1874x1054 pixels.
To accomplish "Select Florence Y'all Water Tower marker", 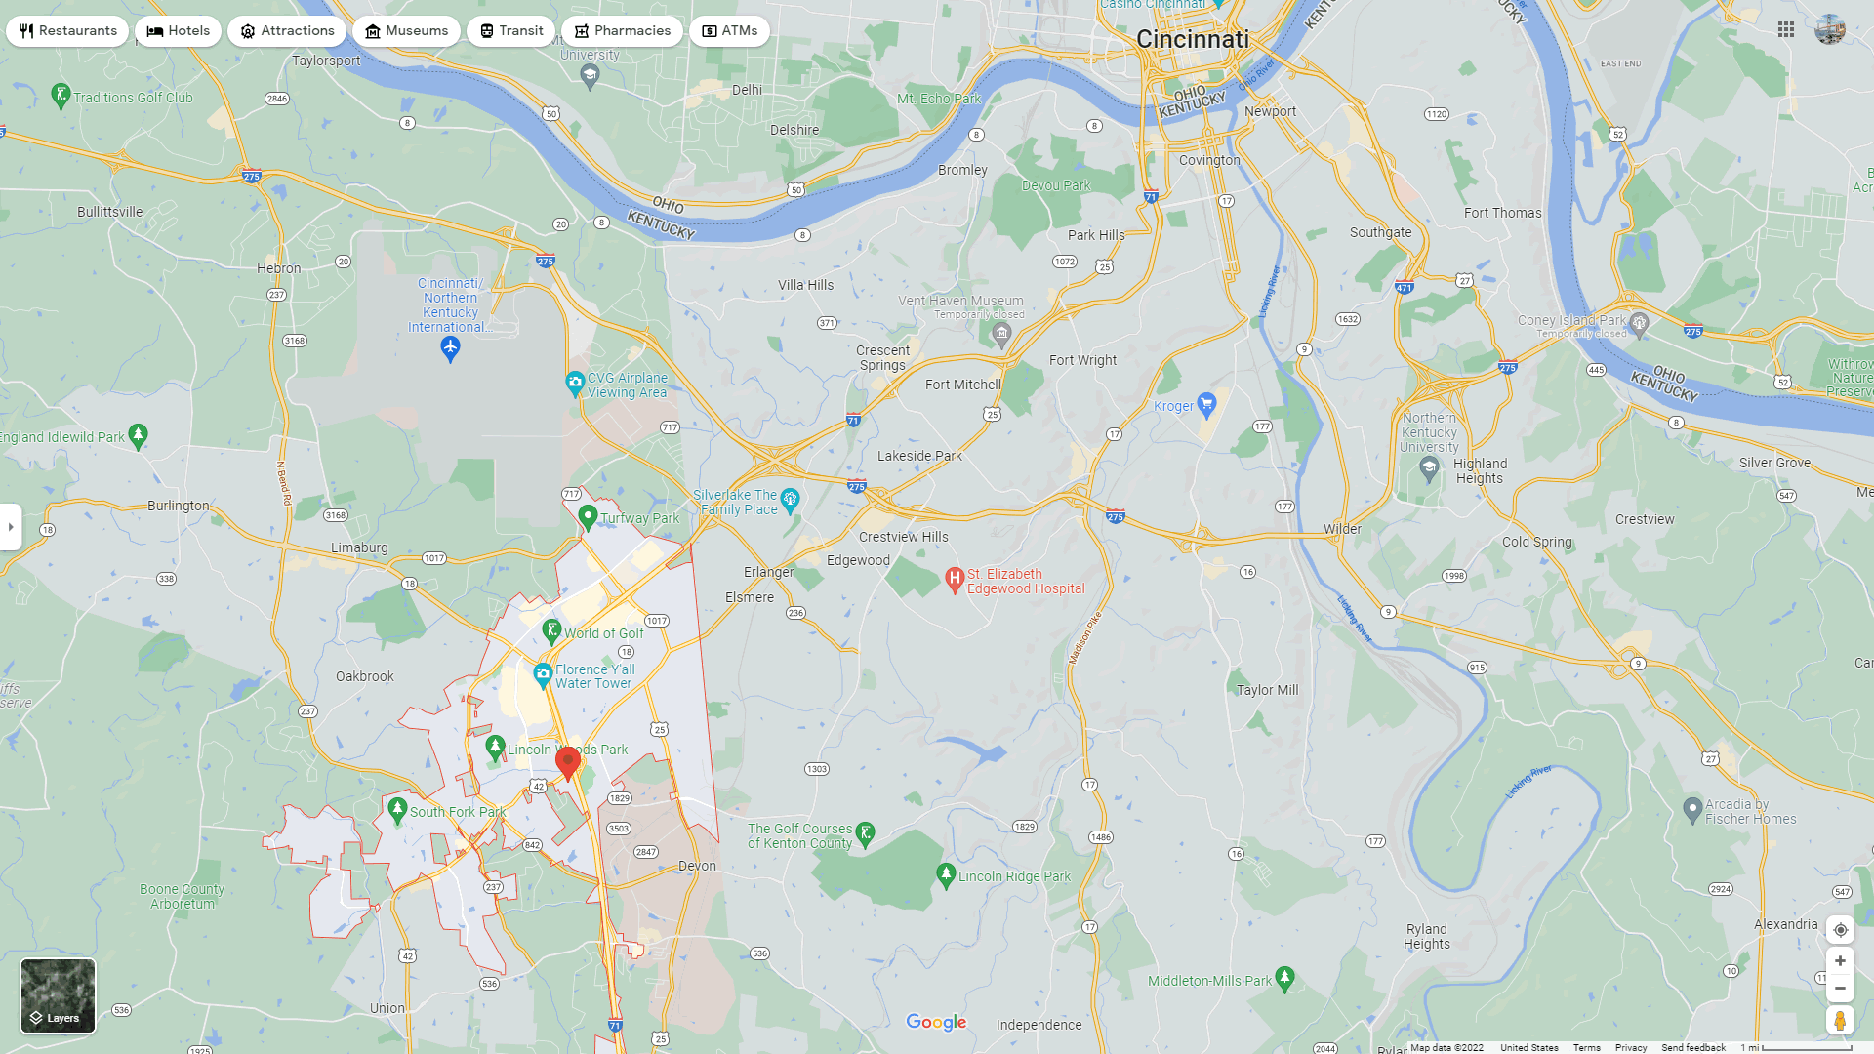I will 543,674.
